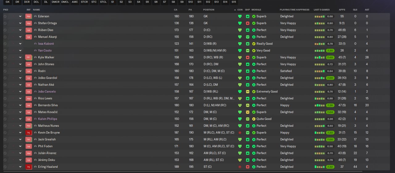This screenshot has width=395, height=173.
Task: Click Erling Haaland's last 5 games form bar
Action: (319, 167)
